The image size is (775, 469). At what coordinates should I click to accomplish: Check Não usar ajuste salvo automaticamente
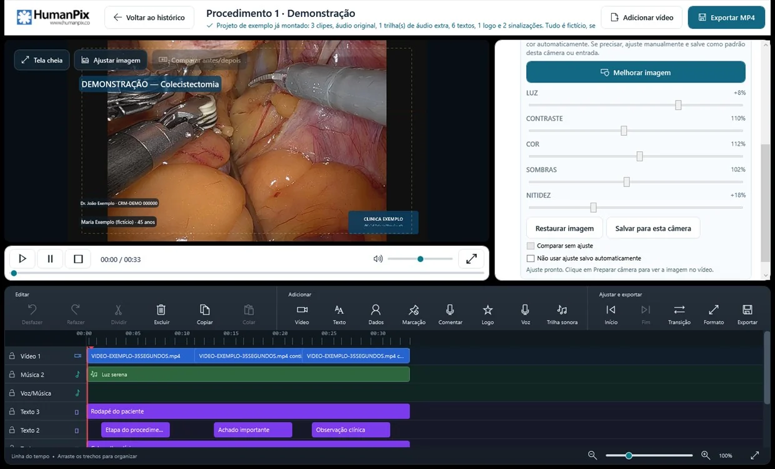(531, 258)
